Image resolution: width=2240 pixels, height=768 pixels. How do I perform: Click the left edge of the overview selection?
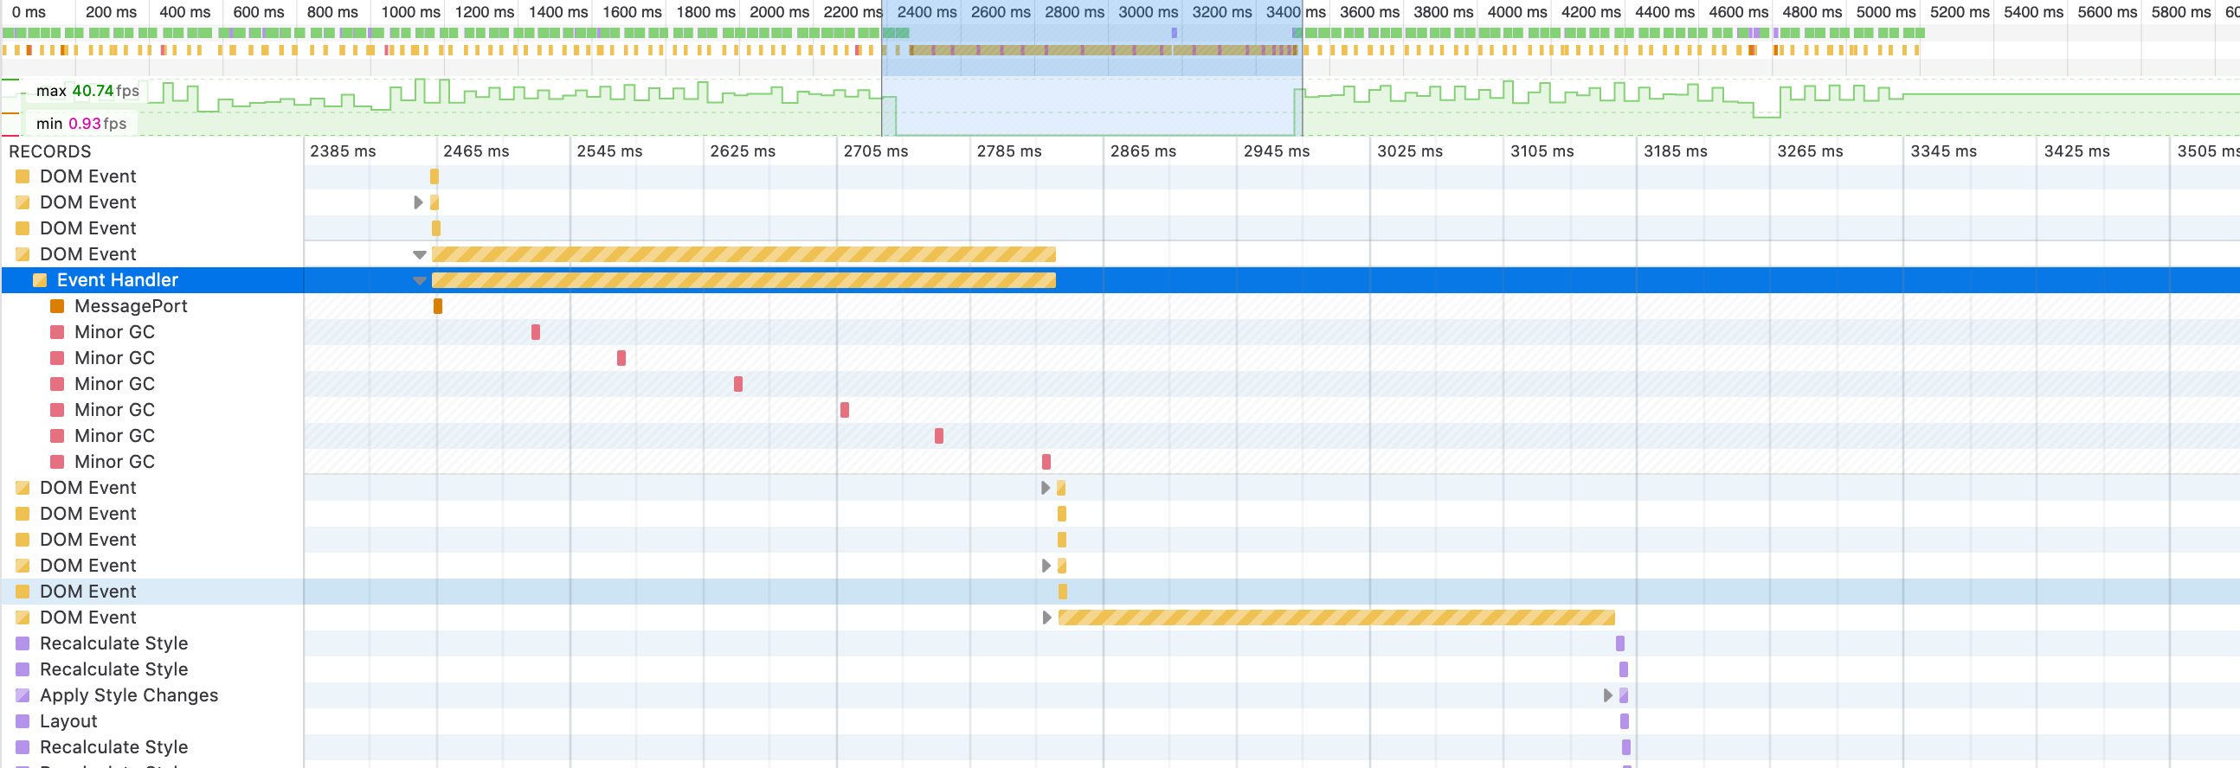[882, 67]
